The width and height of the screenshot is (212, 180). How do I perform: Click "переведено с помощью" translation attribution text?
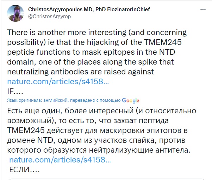(99, 100)
